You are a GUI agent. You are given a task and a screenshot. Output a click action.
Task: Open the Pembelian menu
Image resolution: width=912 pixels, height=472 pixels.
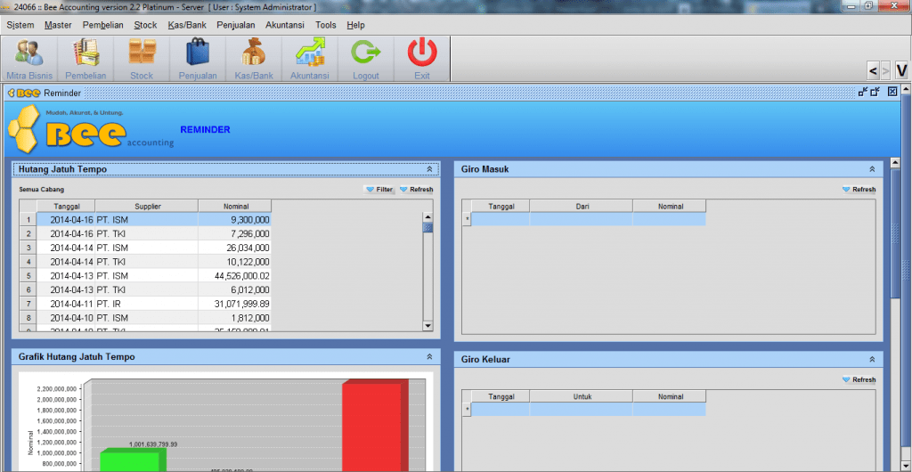(x=103, y=25)
